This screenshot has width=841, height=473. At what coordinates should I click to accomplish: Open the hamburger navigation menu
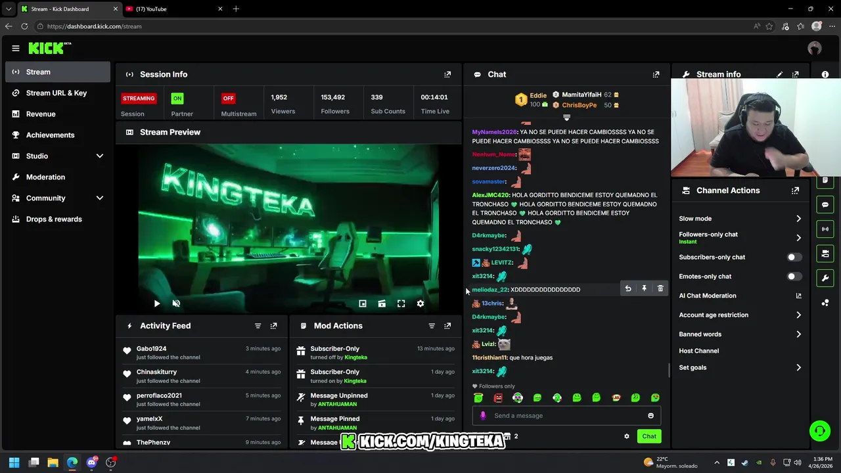16,48
